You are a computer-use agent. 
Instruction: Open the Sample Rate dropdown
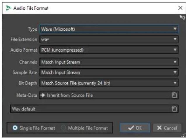109,72
